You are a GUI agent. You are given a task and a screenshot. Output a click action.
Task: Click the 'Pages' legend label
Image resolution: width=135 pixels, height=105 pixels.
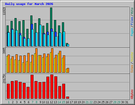click(132, 32)
